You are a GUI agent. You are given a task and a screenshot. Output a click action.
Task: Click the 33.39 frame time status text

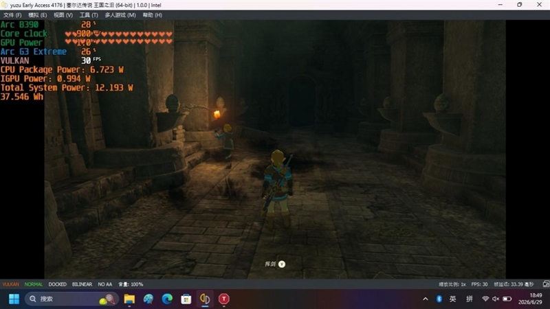[x=514, y=284]
